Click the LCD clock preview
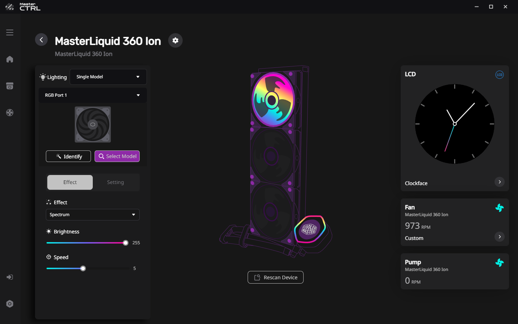 (x=454, y=124)
